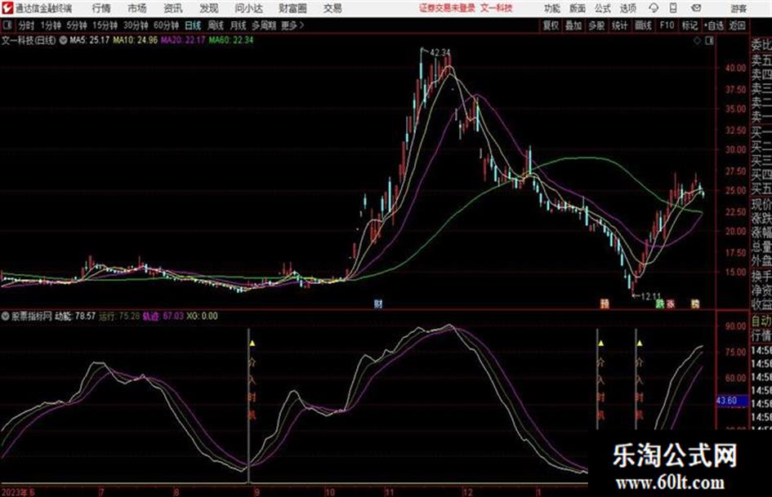Add stock via 自选 button
The height and width of the screenshot is (497, 772).
(x=713, y=25)
